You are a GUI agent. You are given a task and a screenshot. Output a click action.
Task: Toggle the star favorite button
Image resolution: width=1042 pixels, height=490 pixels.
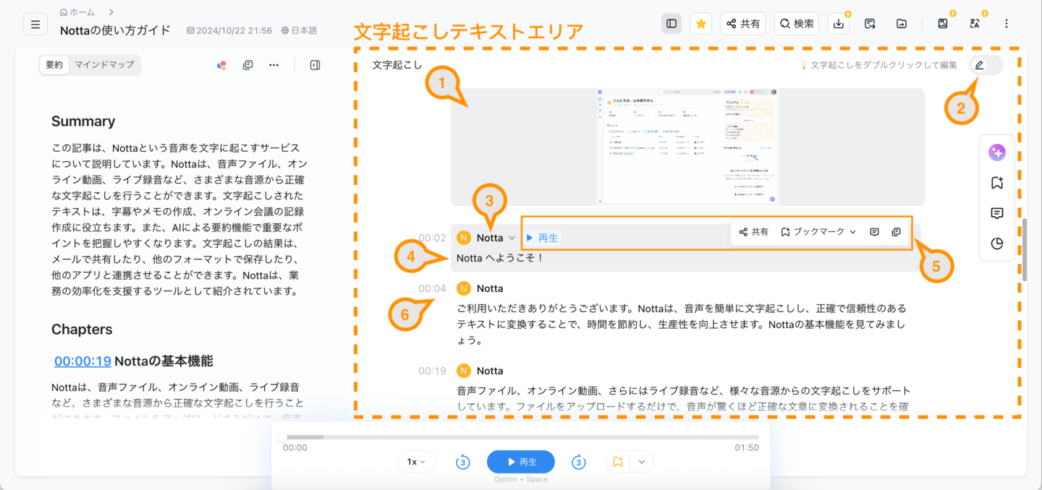pos(701,24)
